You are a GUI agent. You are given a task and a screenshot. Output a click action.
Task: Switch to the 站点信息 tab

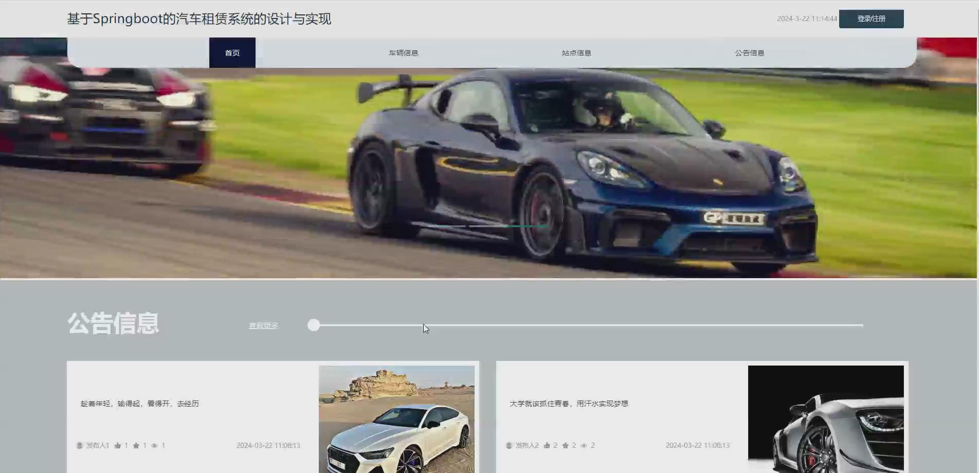[576, 52]
